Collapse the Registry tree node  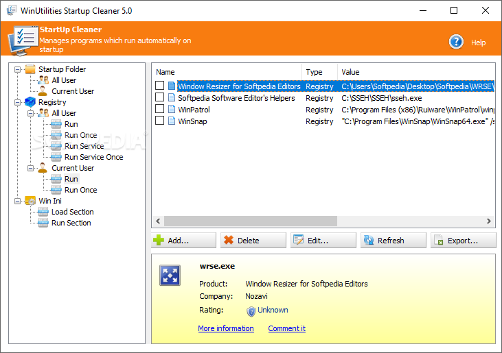pos(18,102)
